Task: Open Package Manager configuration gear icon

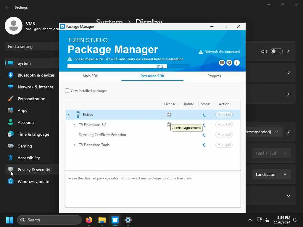Action: click(229, 63)
